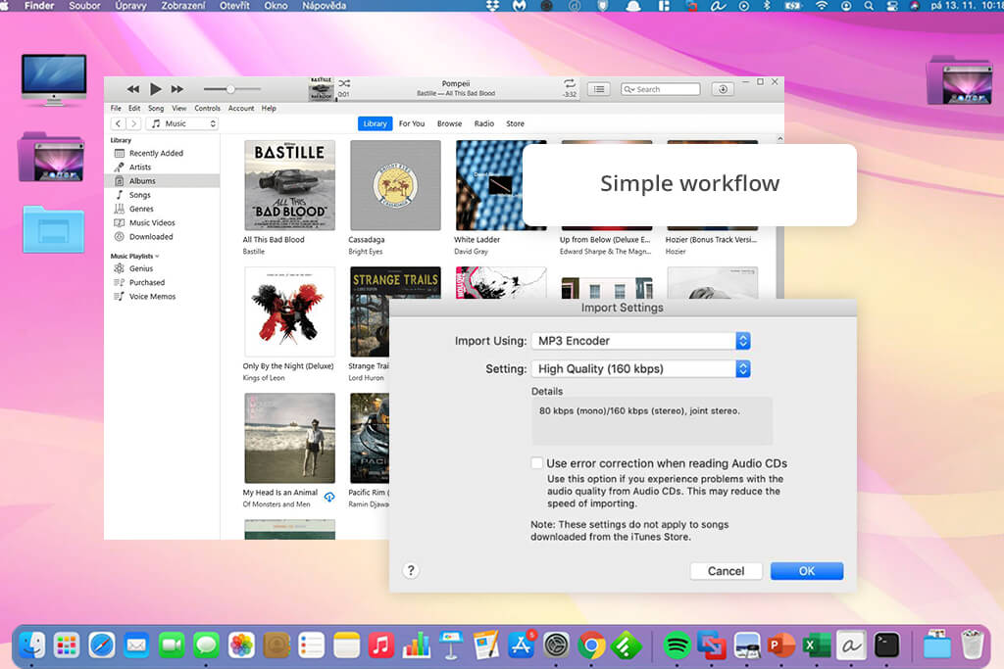Viewport: 1004px width, 669px height.
Task: Skip to next track with fast-forward button
Action: pyautogui.click(x=177, y=89)
